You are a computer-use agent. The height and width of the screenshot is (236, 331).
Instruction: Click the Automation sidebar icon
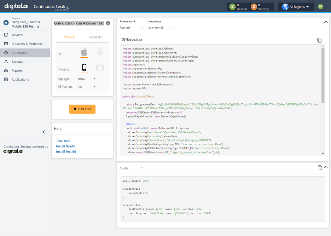click(6, 53)
